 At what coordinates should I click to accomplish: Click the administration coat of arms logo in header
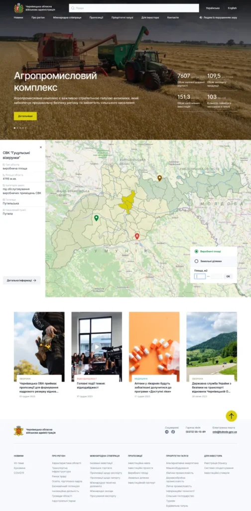[18, 8]
